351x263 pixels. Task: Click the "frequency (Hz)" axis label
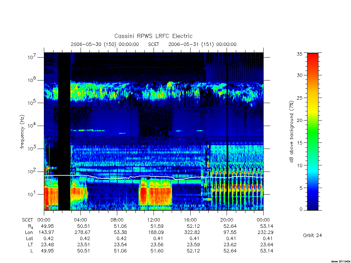(22, 132)
